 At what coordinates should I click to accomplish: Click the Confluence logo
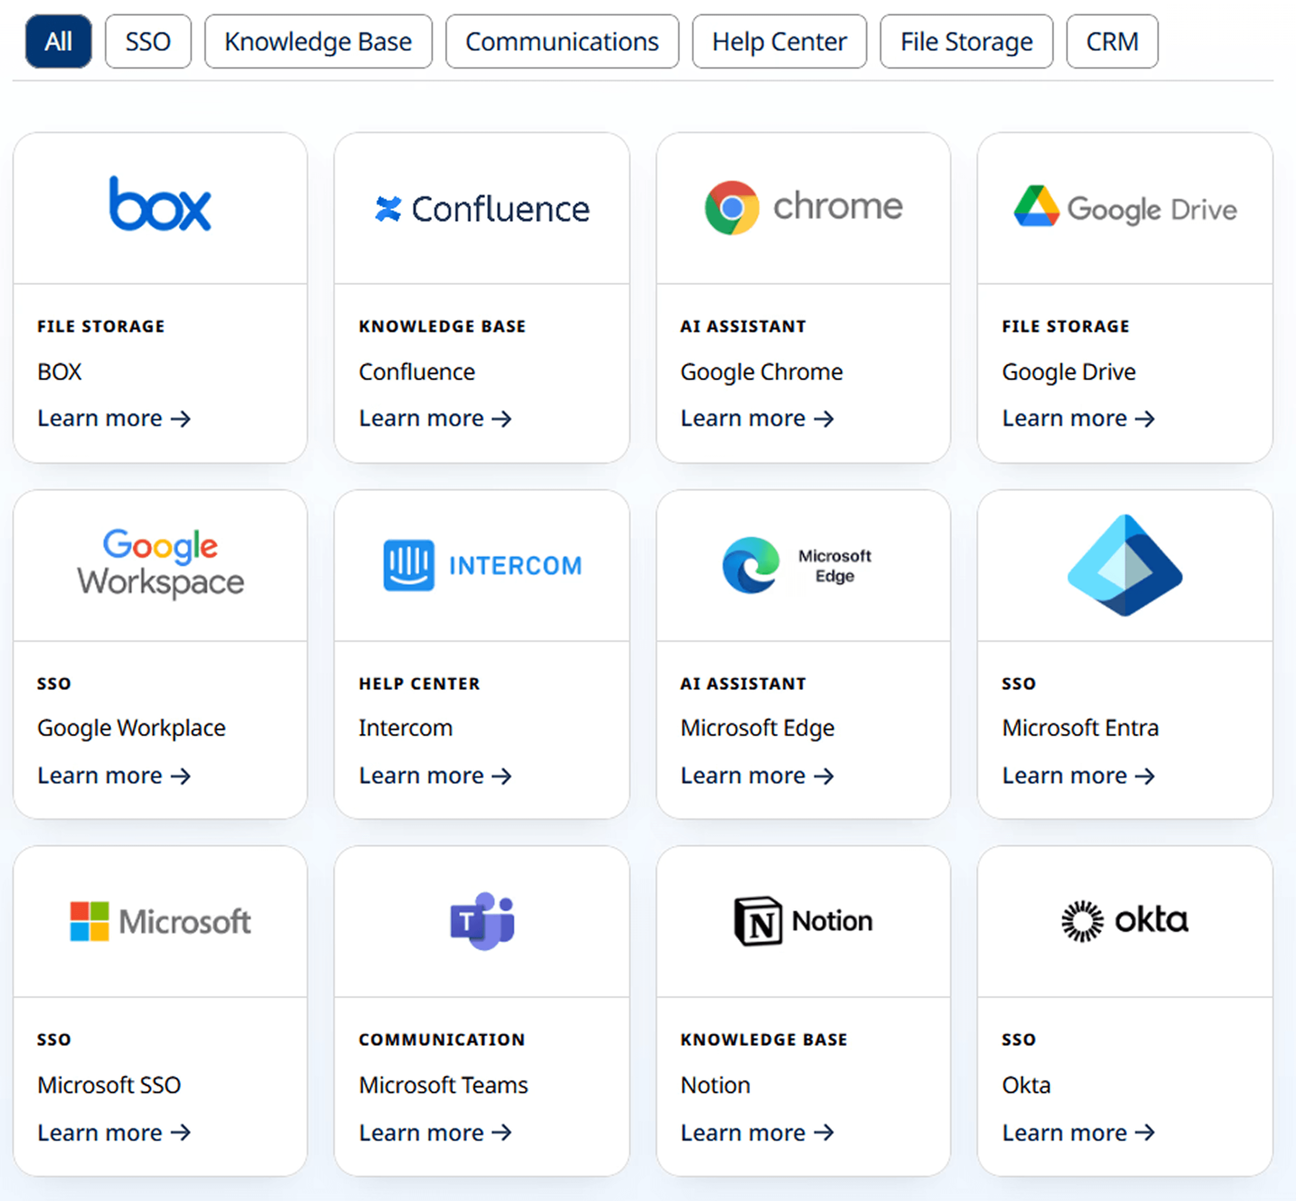coord(482,208)
